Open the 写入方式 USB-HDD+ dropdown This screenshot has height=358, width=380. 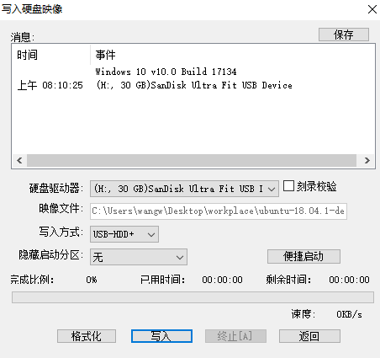tap(124, 234)
